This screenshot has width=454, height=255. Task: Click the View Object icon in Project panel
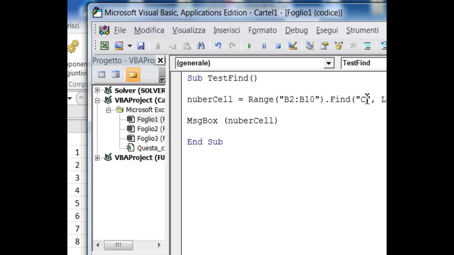click(x=116, y=74)
